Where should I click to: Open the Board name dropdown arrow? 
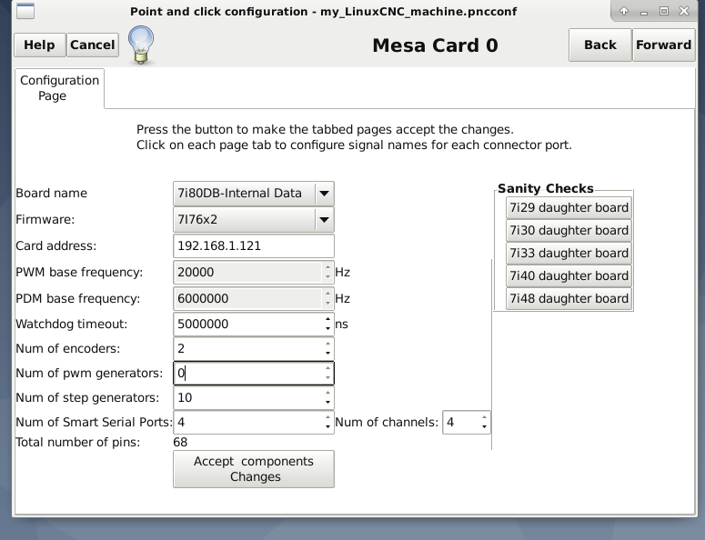(324, 194)
